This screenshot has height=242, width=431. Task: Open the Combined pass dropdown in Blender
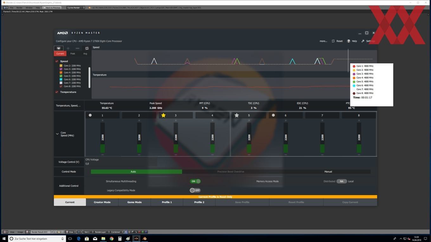click(x=117, y=232)
